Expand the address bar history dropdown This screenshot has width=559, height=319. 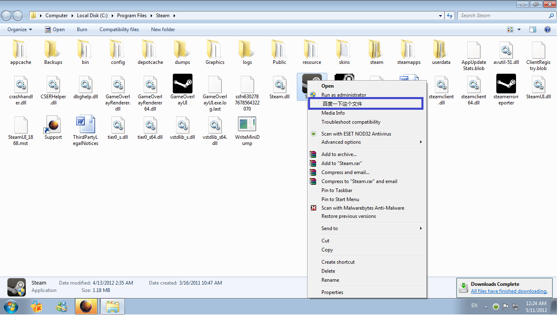pos(441,16)
